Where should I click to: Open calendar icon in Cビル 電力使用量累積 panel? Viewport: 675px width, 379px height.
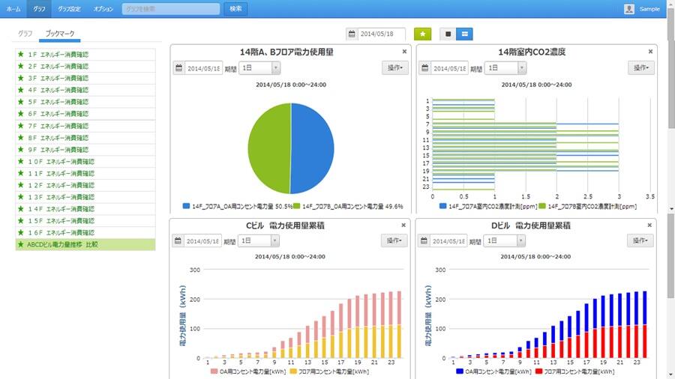[178, 240]
